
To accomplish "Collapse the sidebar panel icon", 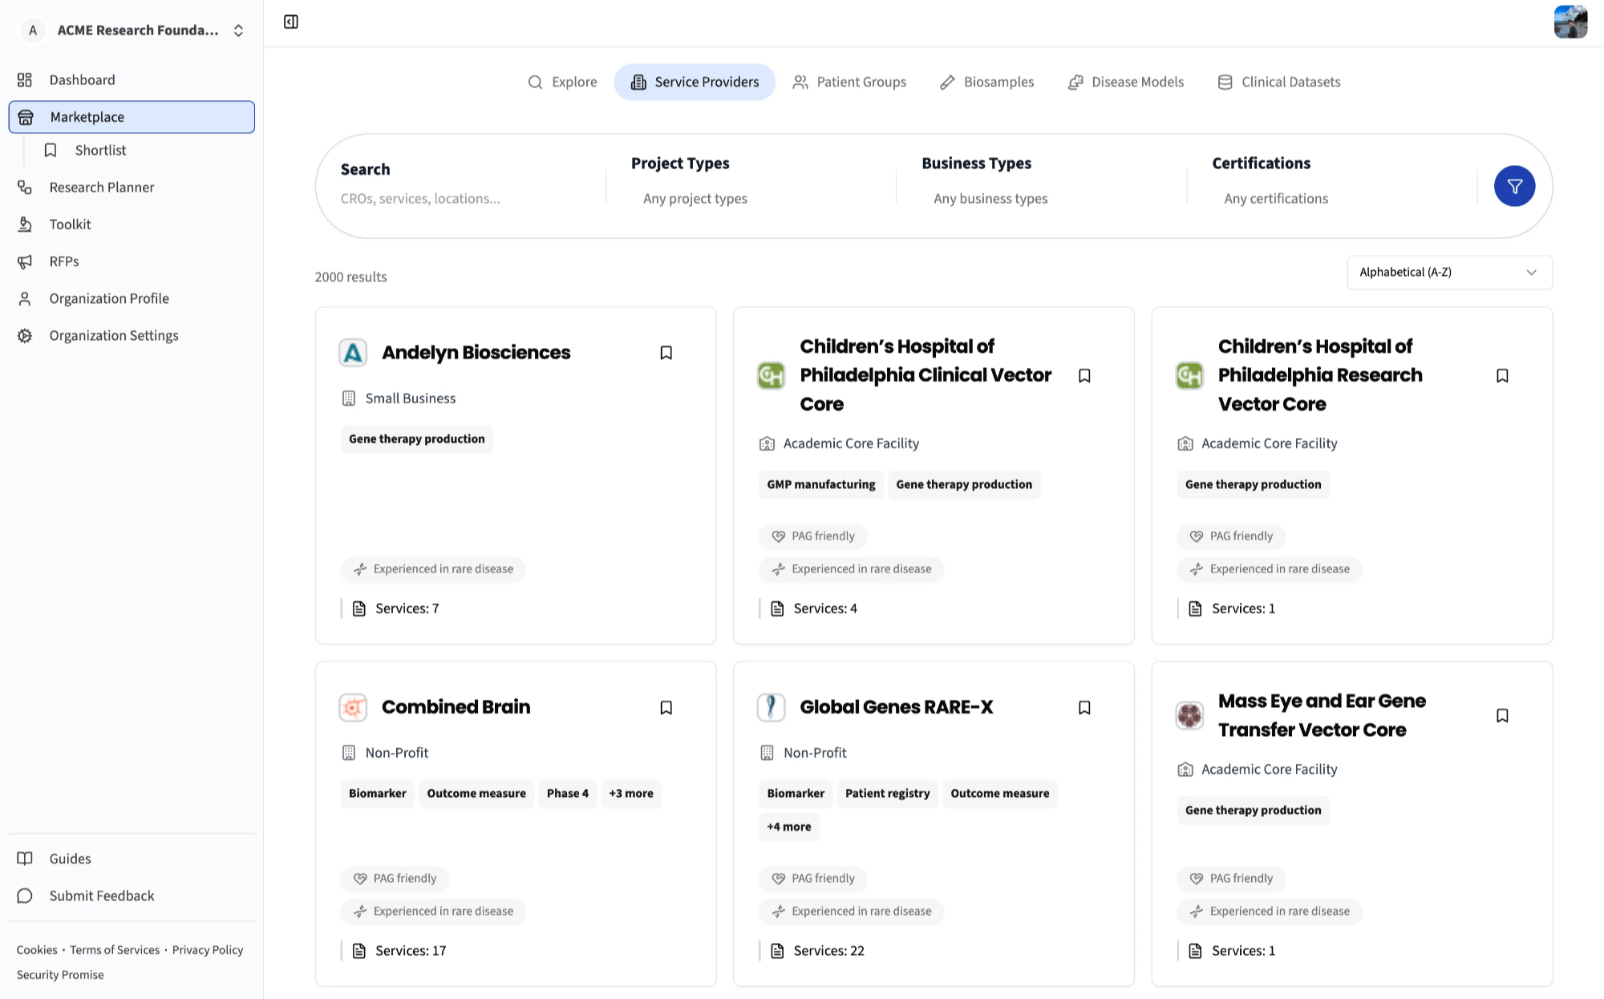I will click(x=291, y=22).
